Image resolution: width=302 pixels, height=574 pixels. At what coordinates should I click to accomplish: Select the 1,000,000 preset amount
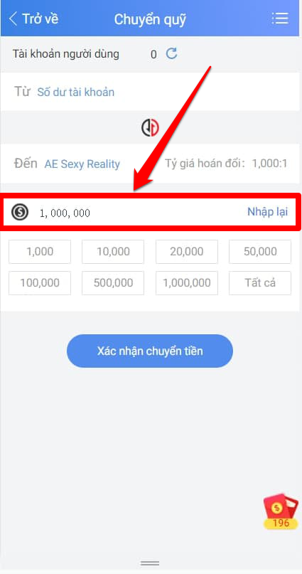pyautogui.click(x=187, y=283)
